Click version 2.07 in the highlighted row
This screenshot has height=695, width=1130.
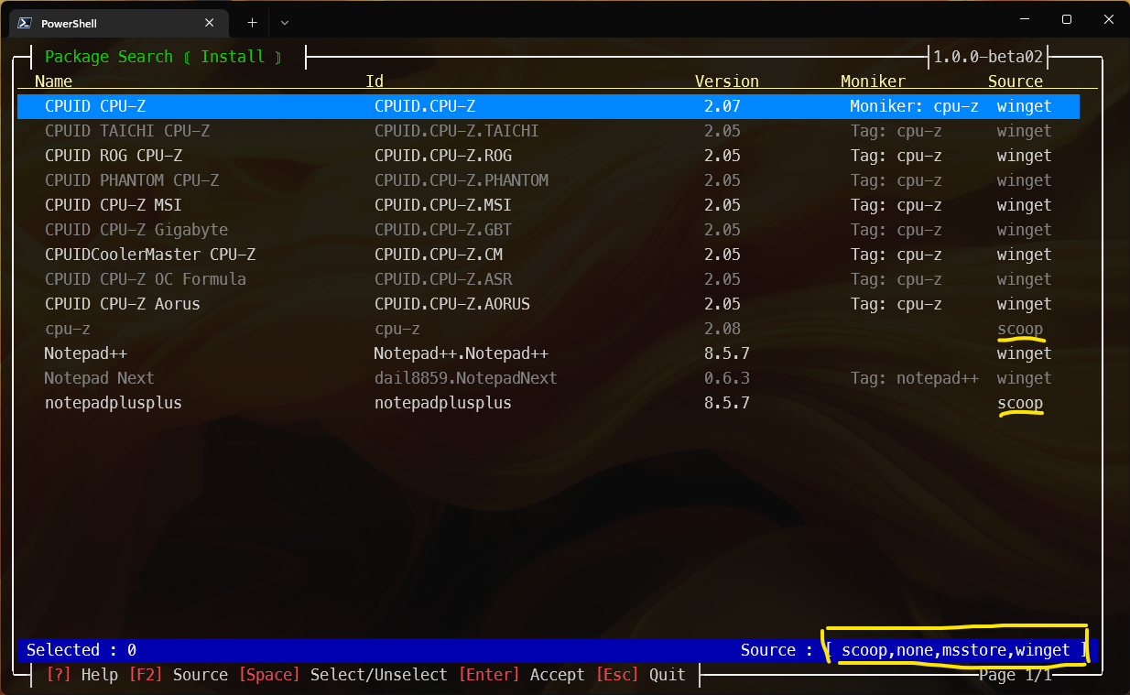(723, 106)
